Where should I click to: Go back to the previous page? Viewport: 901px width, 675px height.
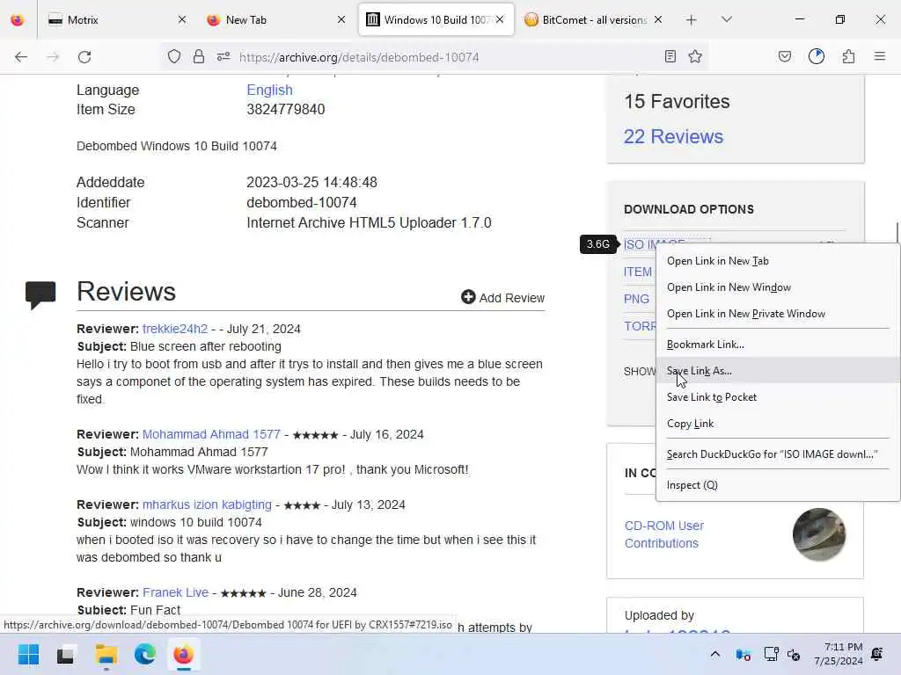21,57
